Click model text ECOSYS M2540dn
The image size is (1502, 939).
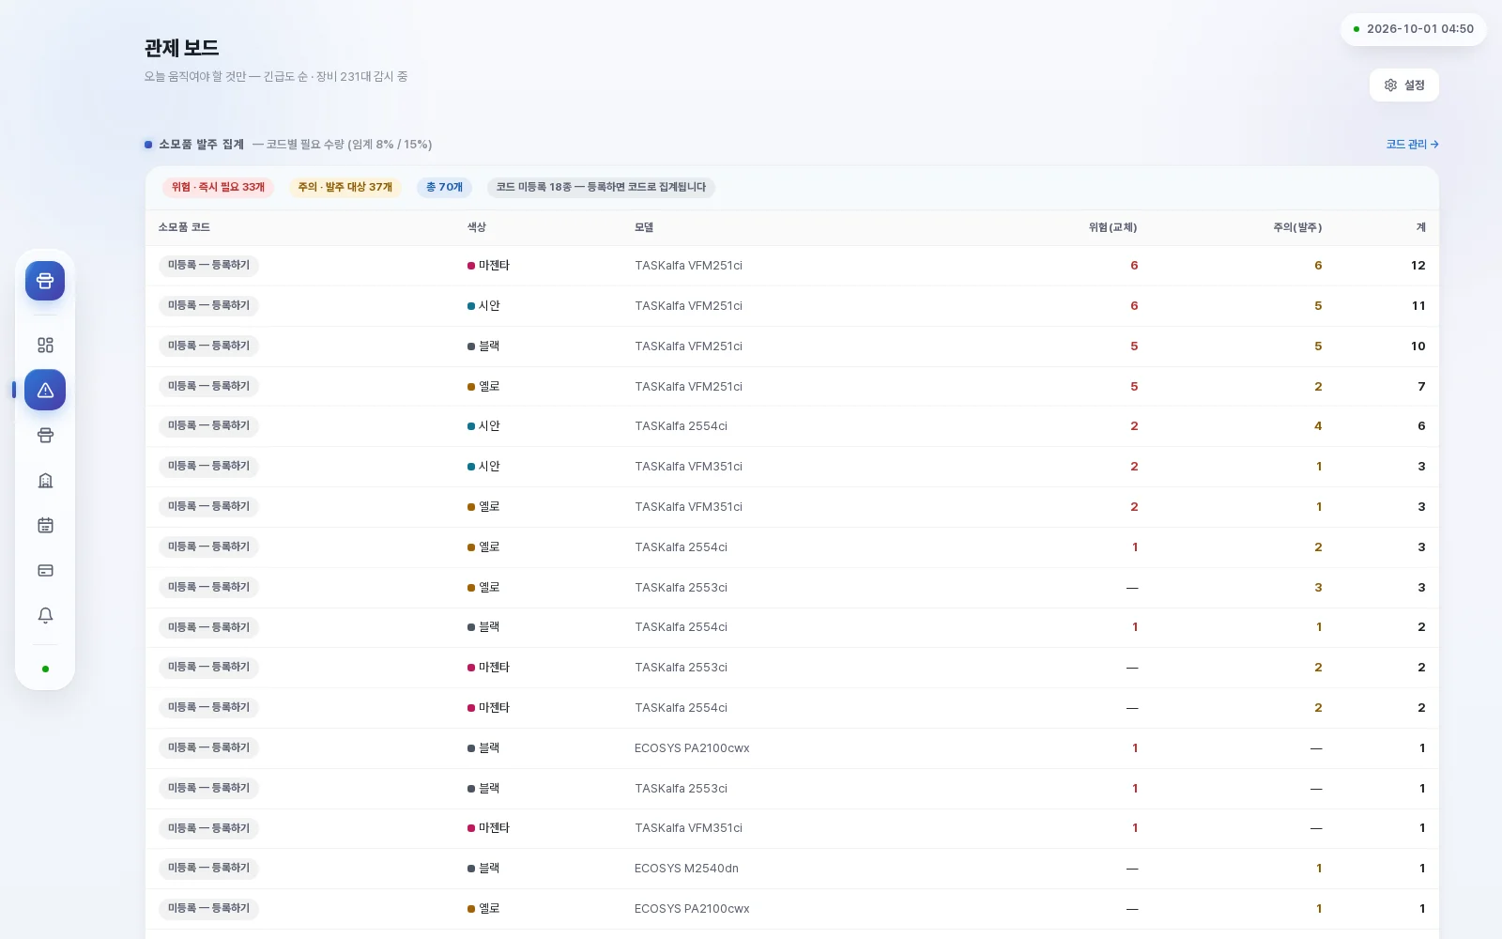click(686, 869)
